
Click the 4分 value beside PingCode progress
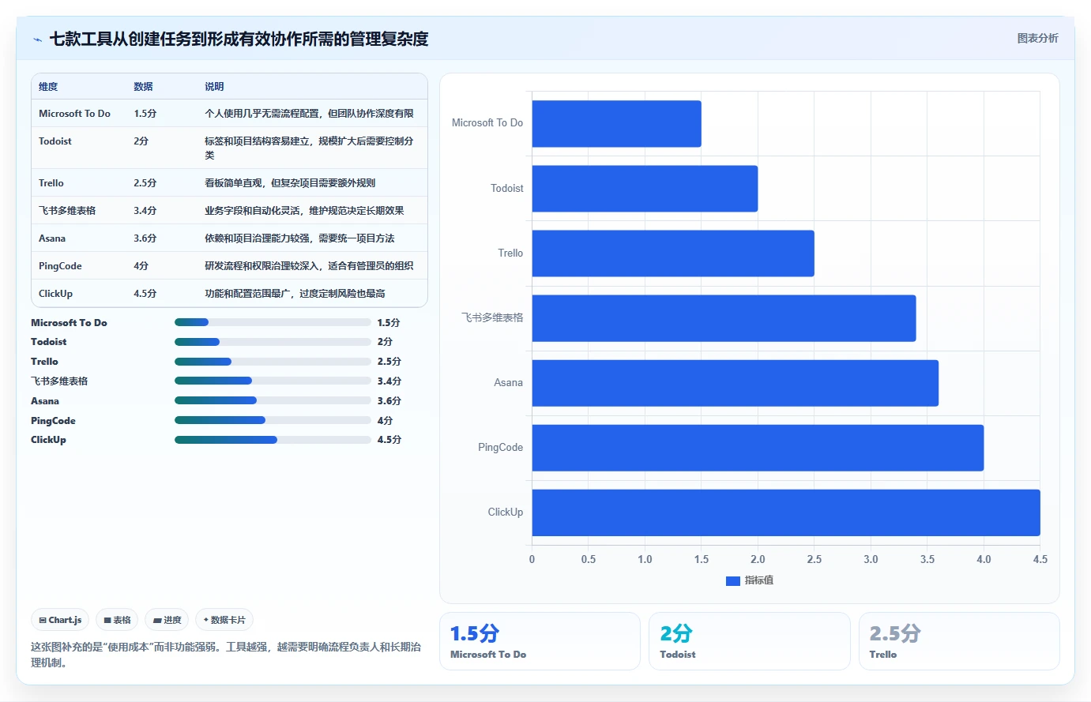[385, 421]
